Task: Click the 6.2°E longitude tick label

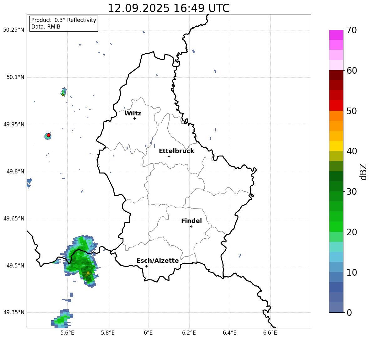Action: point(189,333)
